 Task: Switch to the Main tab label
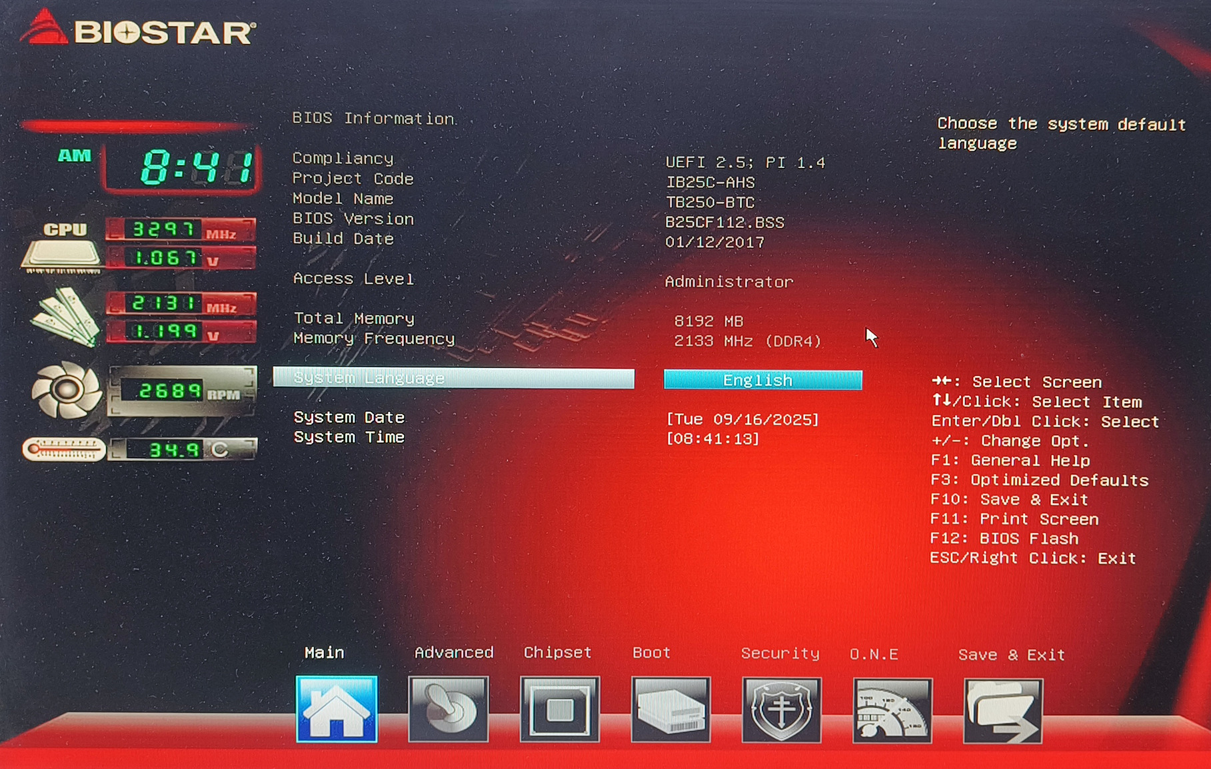point(325,652)
